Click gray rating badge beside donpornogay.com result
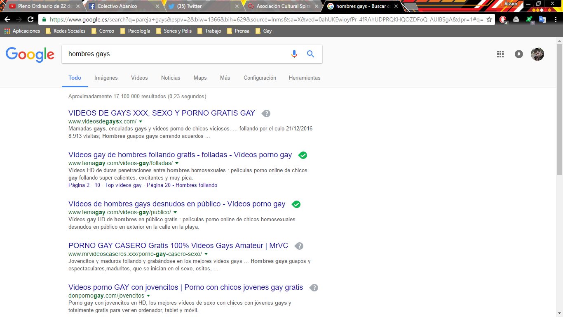The width and height of the screenshot is (563, 317). pyautogui.click(x=314, y=288)
